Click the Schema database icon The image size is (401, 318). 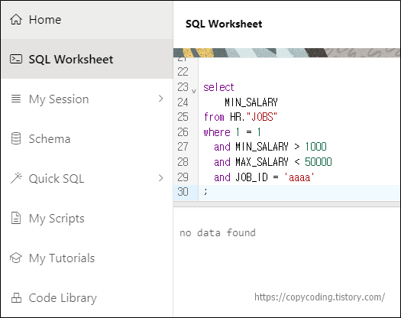16,138
